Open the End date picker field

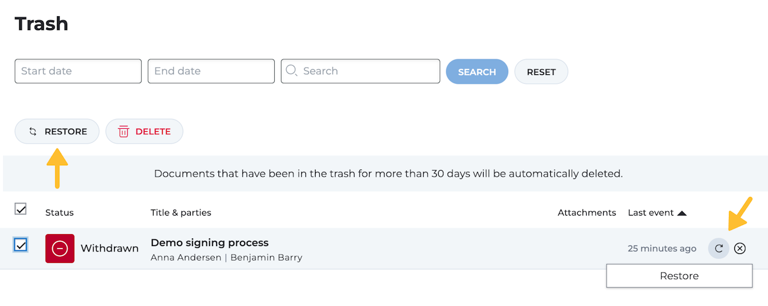(211, 71)
